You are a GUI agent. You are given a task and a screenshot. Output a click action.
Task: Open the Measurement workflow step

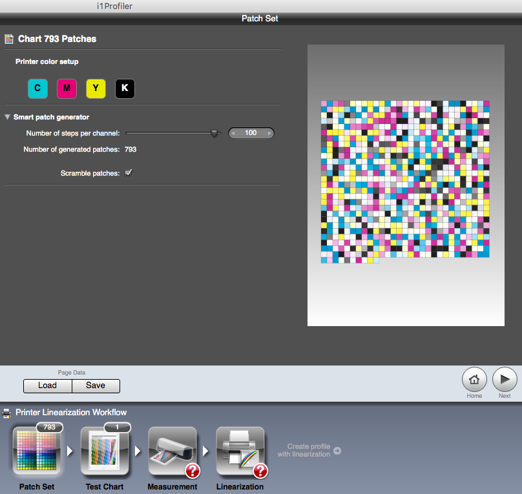(x=172, y=451)
